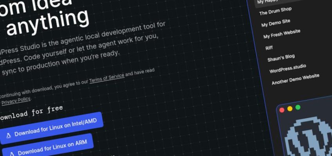Open the Privacy Policy link

[16, 101]
